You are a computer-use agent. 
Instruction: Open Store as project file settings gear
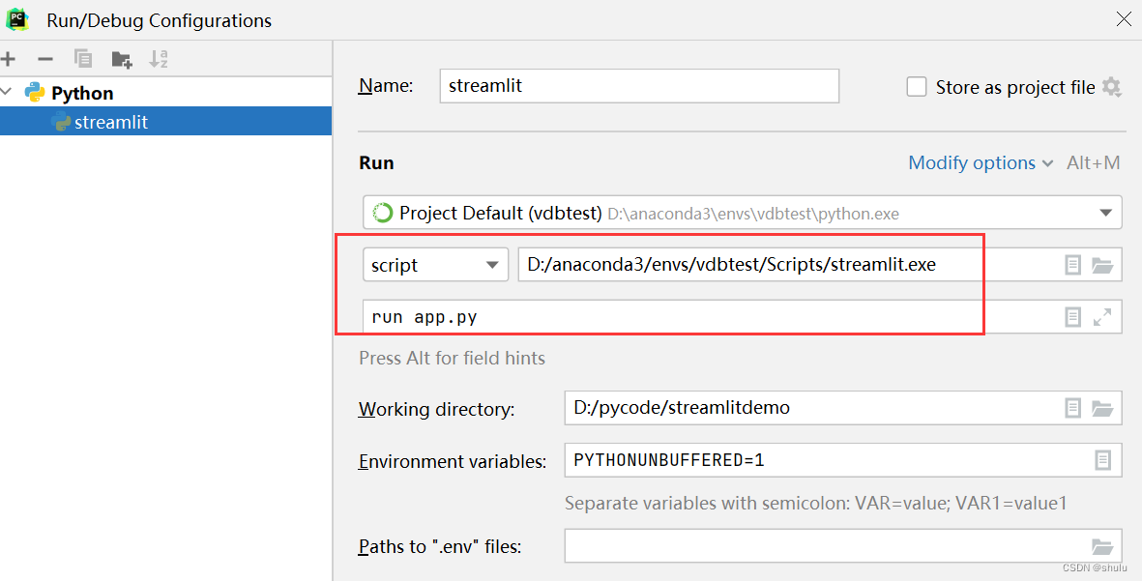coord(1111,87)
